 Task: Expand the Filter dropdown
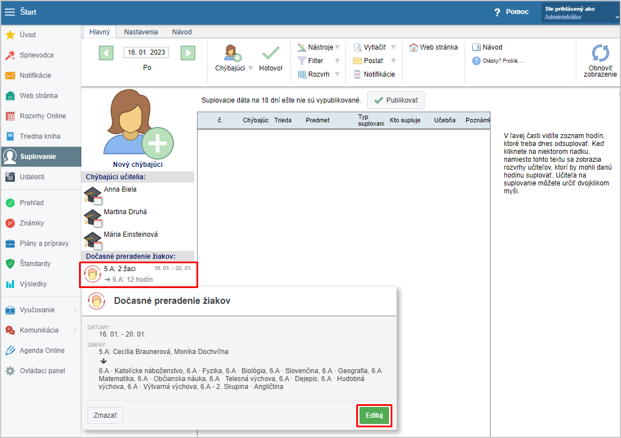click(338, 61)
